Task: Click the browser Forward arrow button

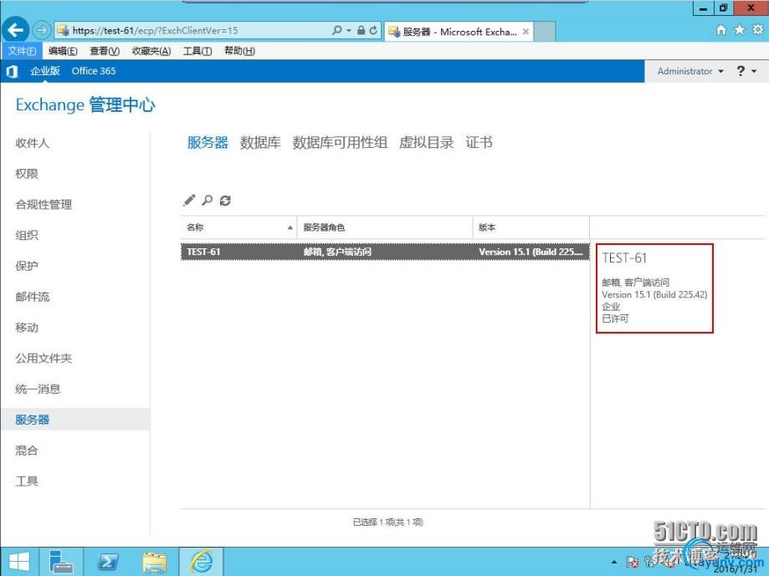Action: click(42, 30)
